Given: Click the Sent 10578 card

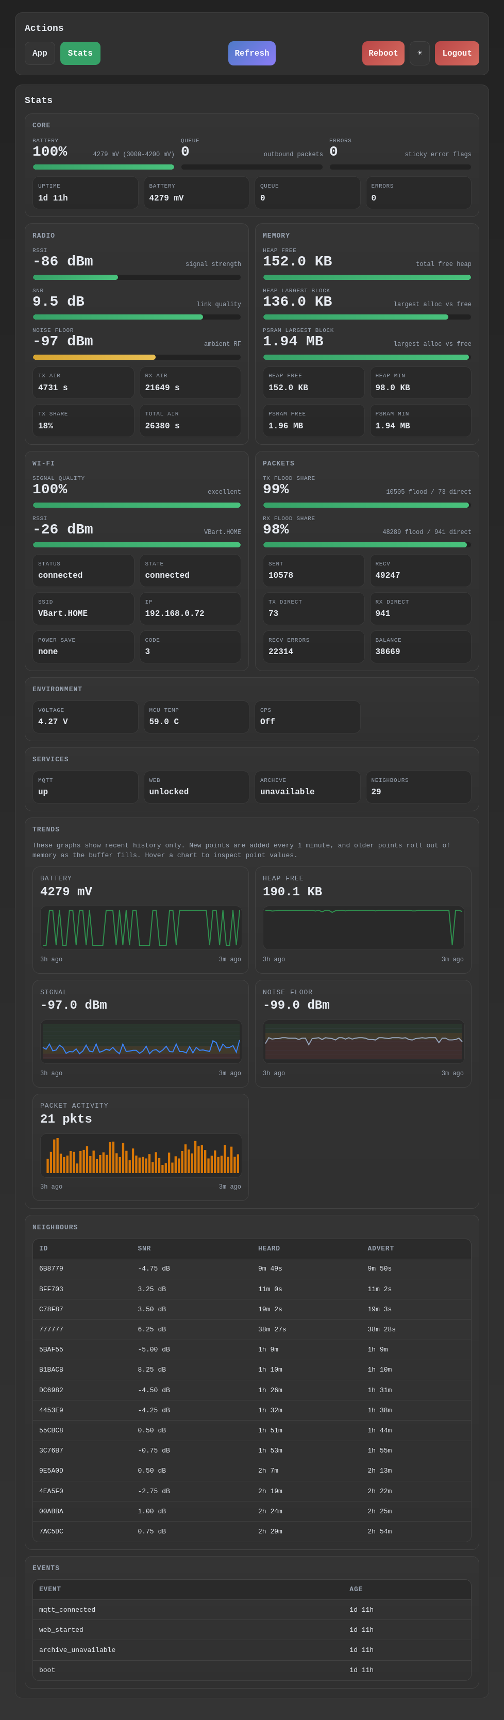Looking at the screenshot, I should [x=314, y=571].
